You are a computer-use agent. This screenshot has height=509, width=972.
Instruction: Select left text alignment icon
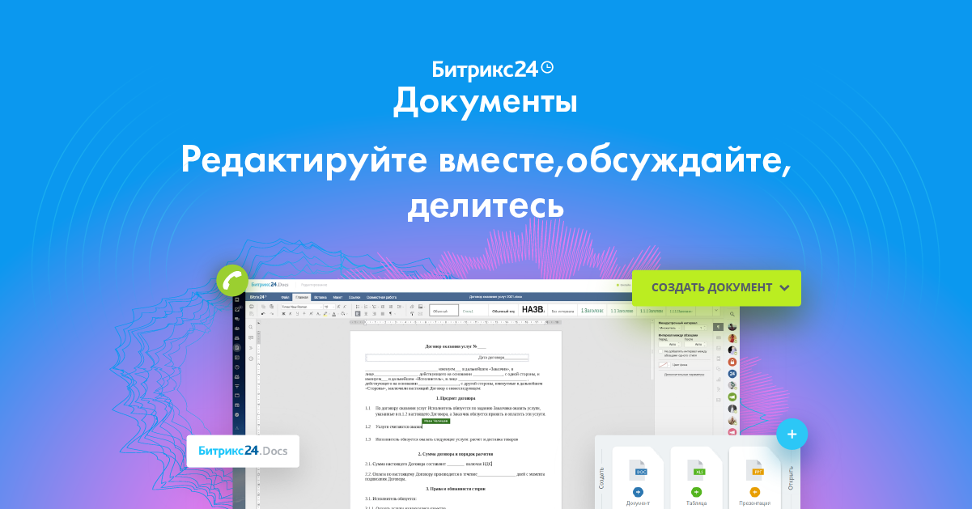(358, 314)
